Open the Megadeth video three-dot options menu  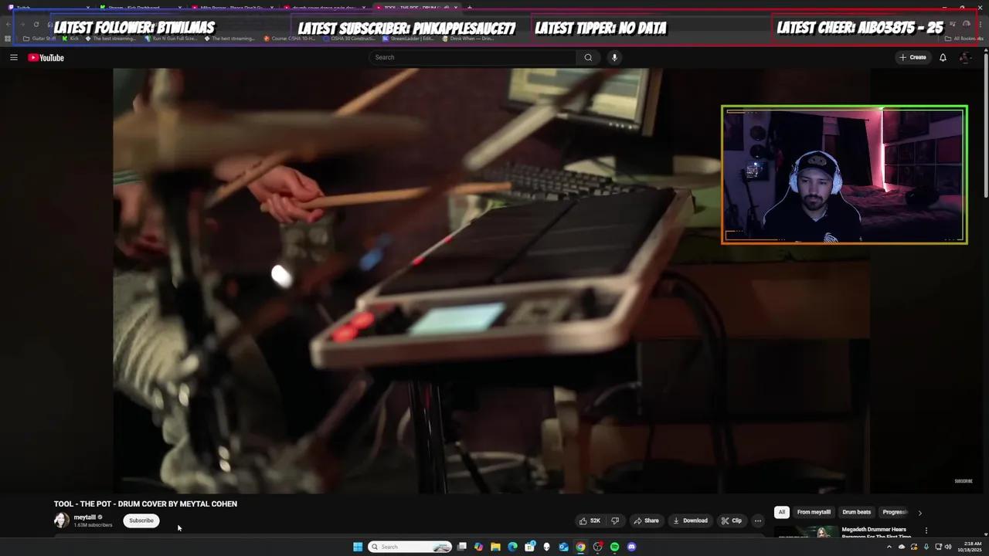pyautogui.click(x=926, y=531)
